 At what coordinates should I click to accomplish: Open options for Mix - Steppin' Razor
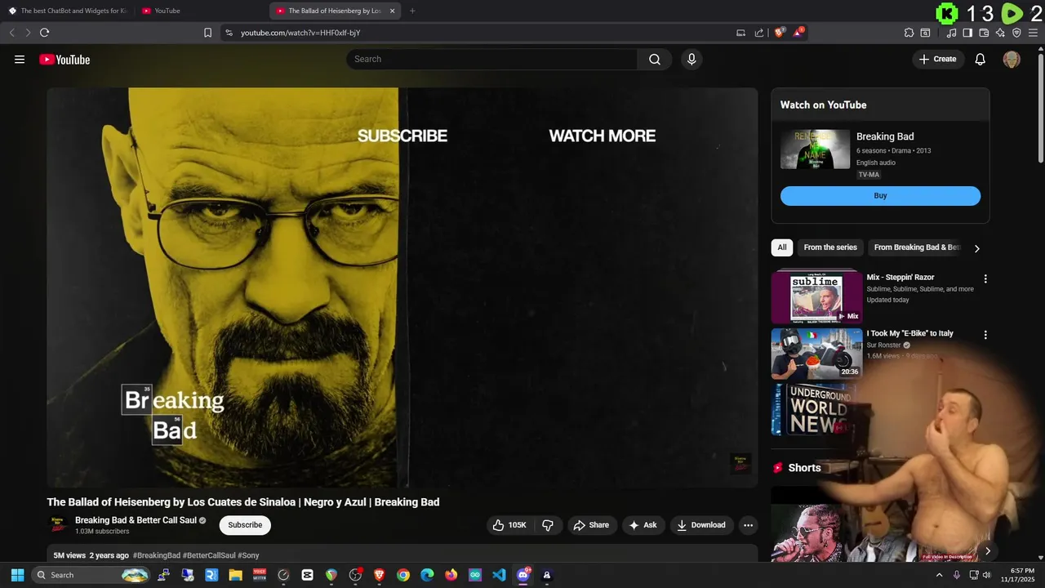coord(985,278)
